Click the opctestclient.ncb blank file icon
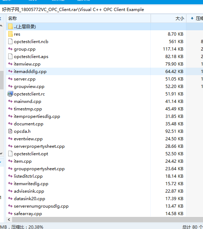Screen dimensions: 203x229 pos(10,41)
